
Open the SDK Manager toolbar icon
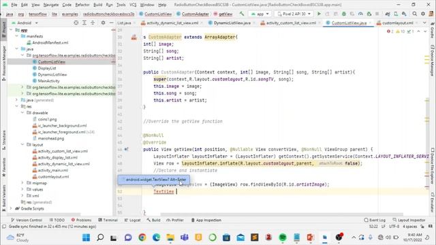pyautogui.click(x=404, y=14)
